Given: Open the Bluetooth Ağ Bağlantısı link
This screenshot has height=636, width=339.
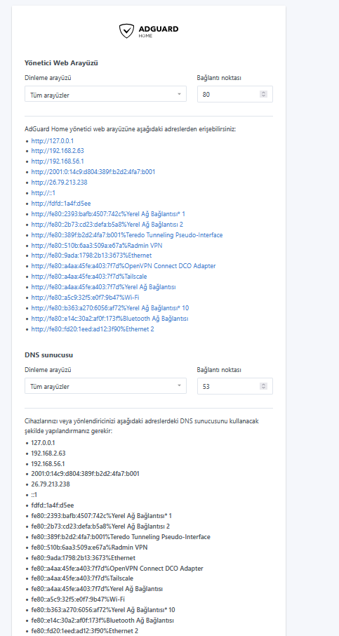Looking at the screenshot, I should tap(109, 319).
